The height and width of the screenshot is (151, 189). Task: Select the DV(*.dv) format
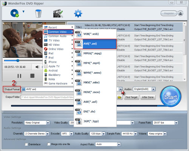click(x=95, y=111)
